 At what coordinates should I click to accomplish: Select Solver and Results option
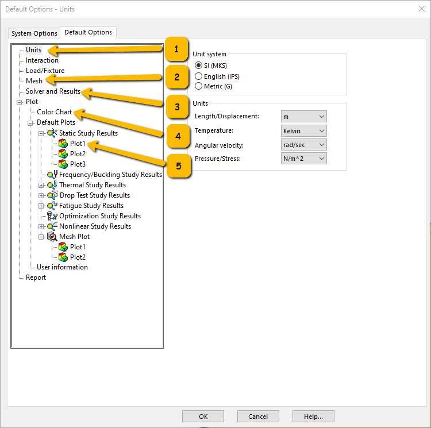[53, 91]
